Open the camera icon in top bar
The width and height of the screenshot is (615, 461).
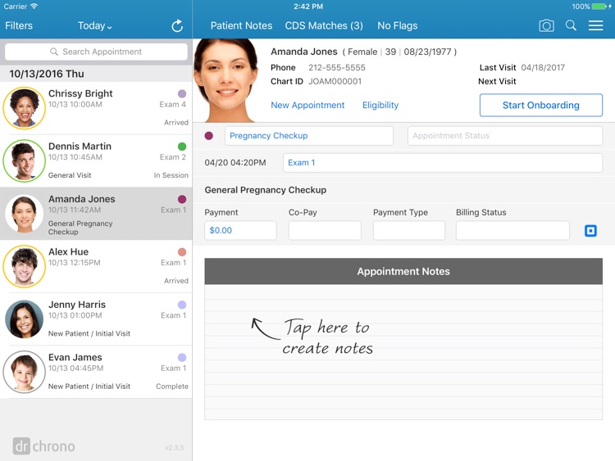(546, 25)
